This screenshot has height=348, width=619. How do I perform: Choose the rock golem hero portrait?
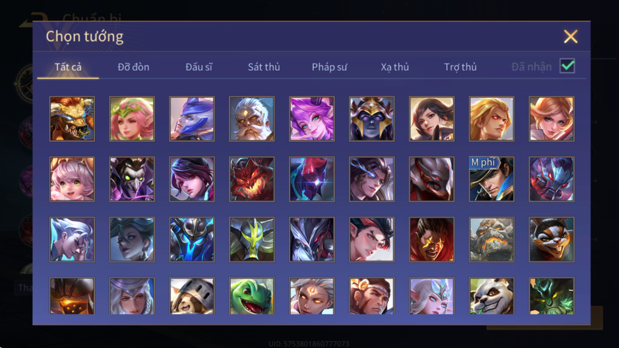(x=492, y=239)
